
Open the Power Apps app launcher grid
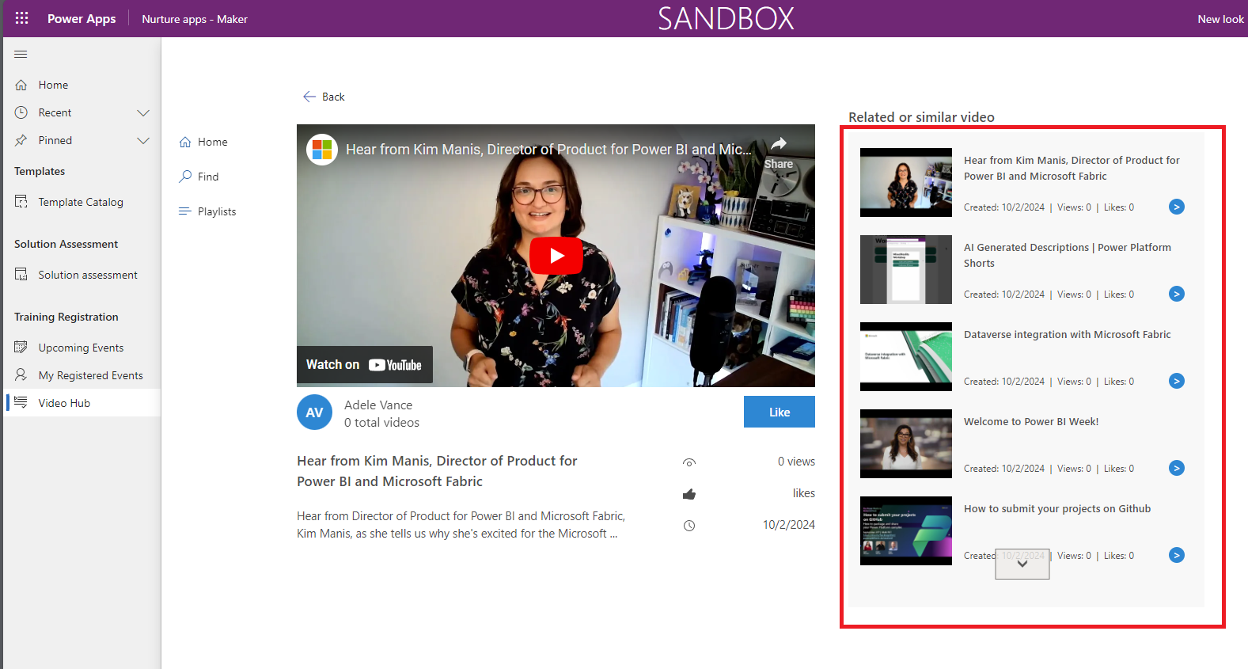click(x=21, y=18)
